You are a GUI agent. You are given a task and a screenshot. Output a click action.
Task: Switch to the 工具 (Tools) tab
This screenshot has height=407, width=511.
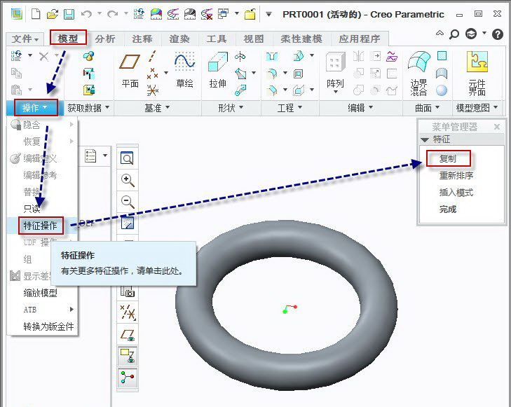click(217, 39)
